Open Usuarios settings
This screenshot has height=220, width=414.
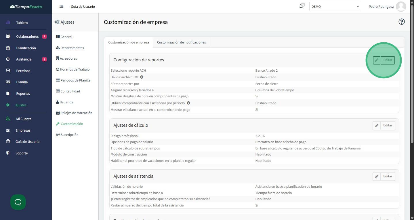click(64, 102)
